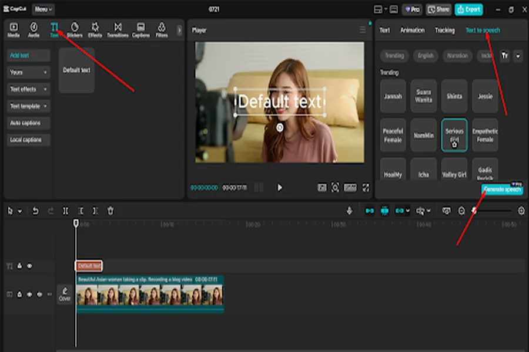Open the Transitions panel
This screenshot has height=352, width=529.
coord(118,30)
